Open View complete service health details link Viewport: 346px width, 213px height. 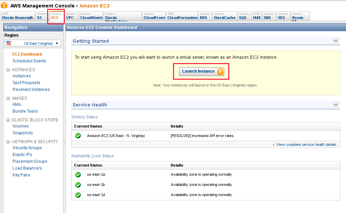coord(306,144)
